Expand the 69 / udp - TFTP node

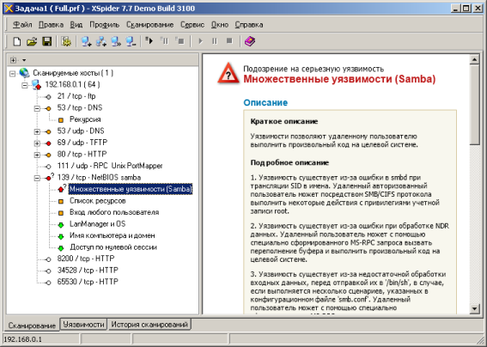(x=37, y=143)
